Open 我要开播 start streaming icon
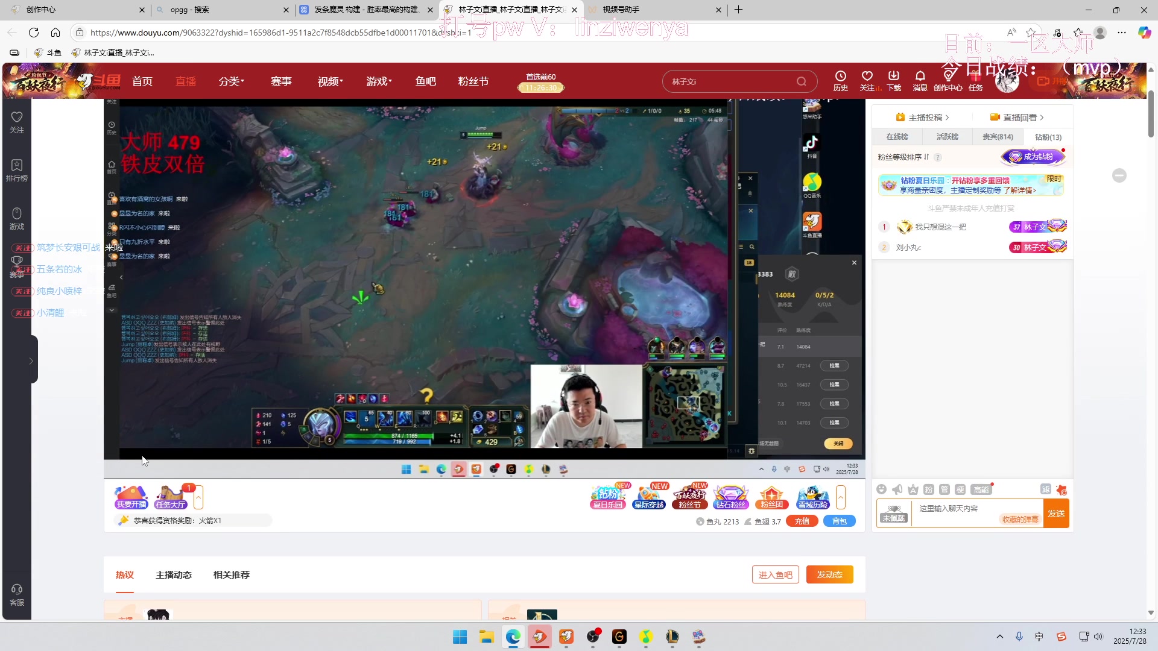Screen dimensions: 1158x651 pyautogui.click(x=131, y=497)
